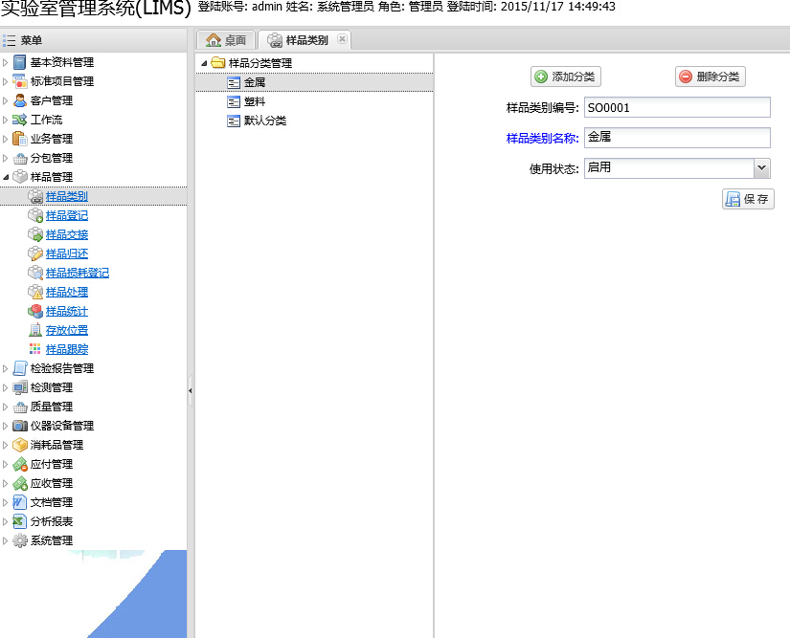The height and width of the screenshot is (638, 790).
Task: Switch to the 桌面 tab
Action: [x=226, y=40]
